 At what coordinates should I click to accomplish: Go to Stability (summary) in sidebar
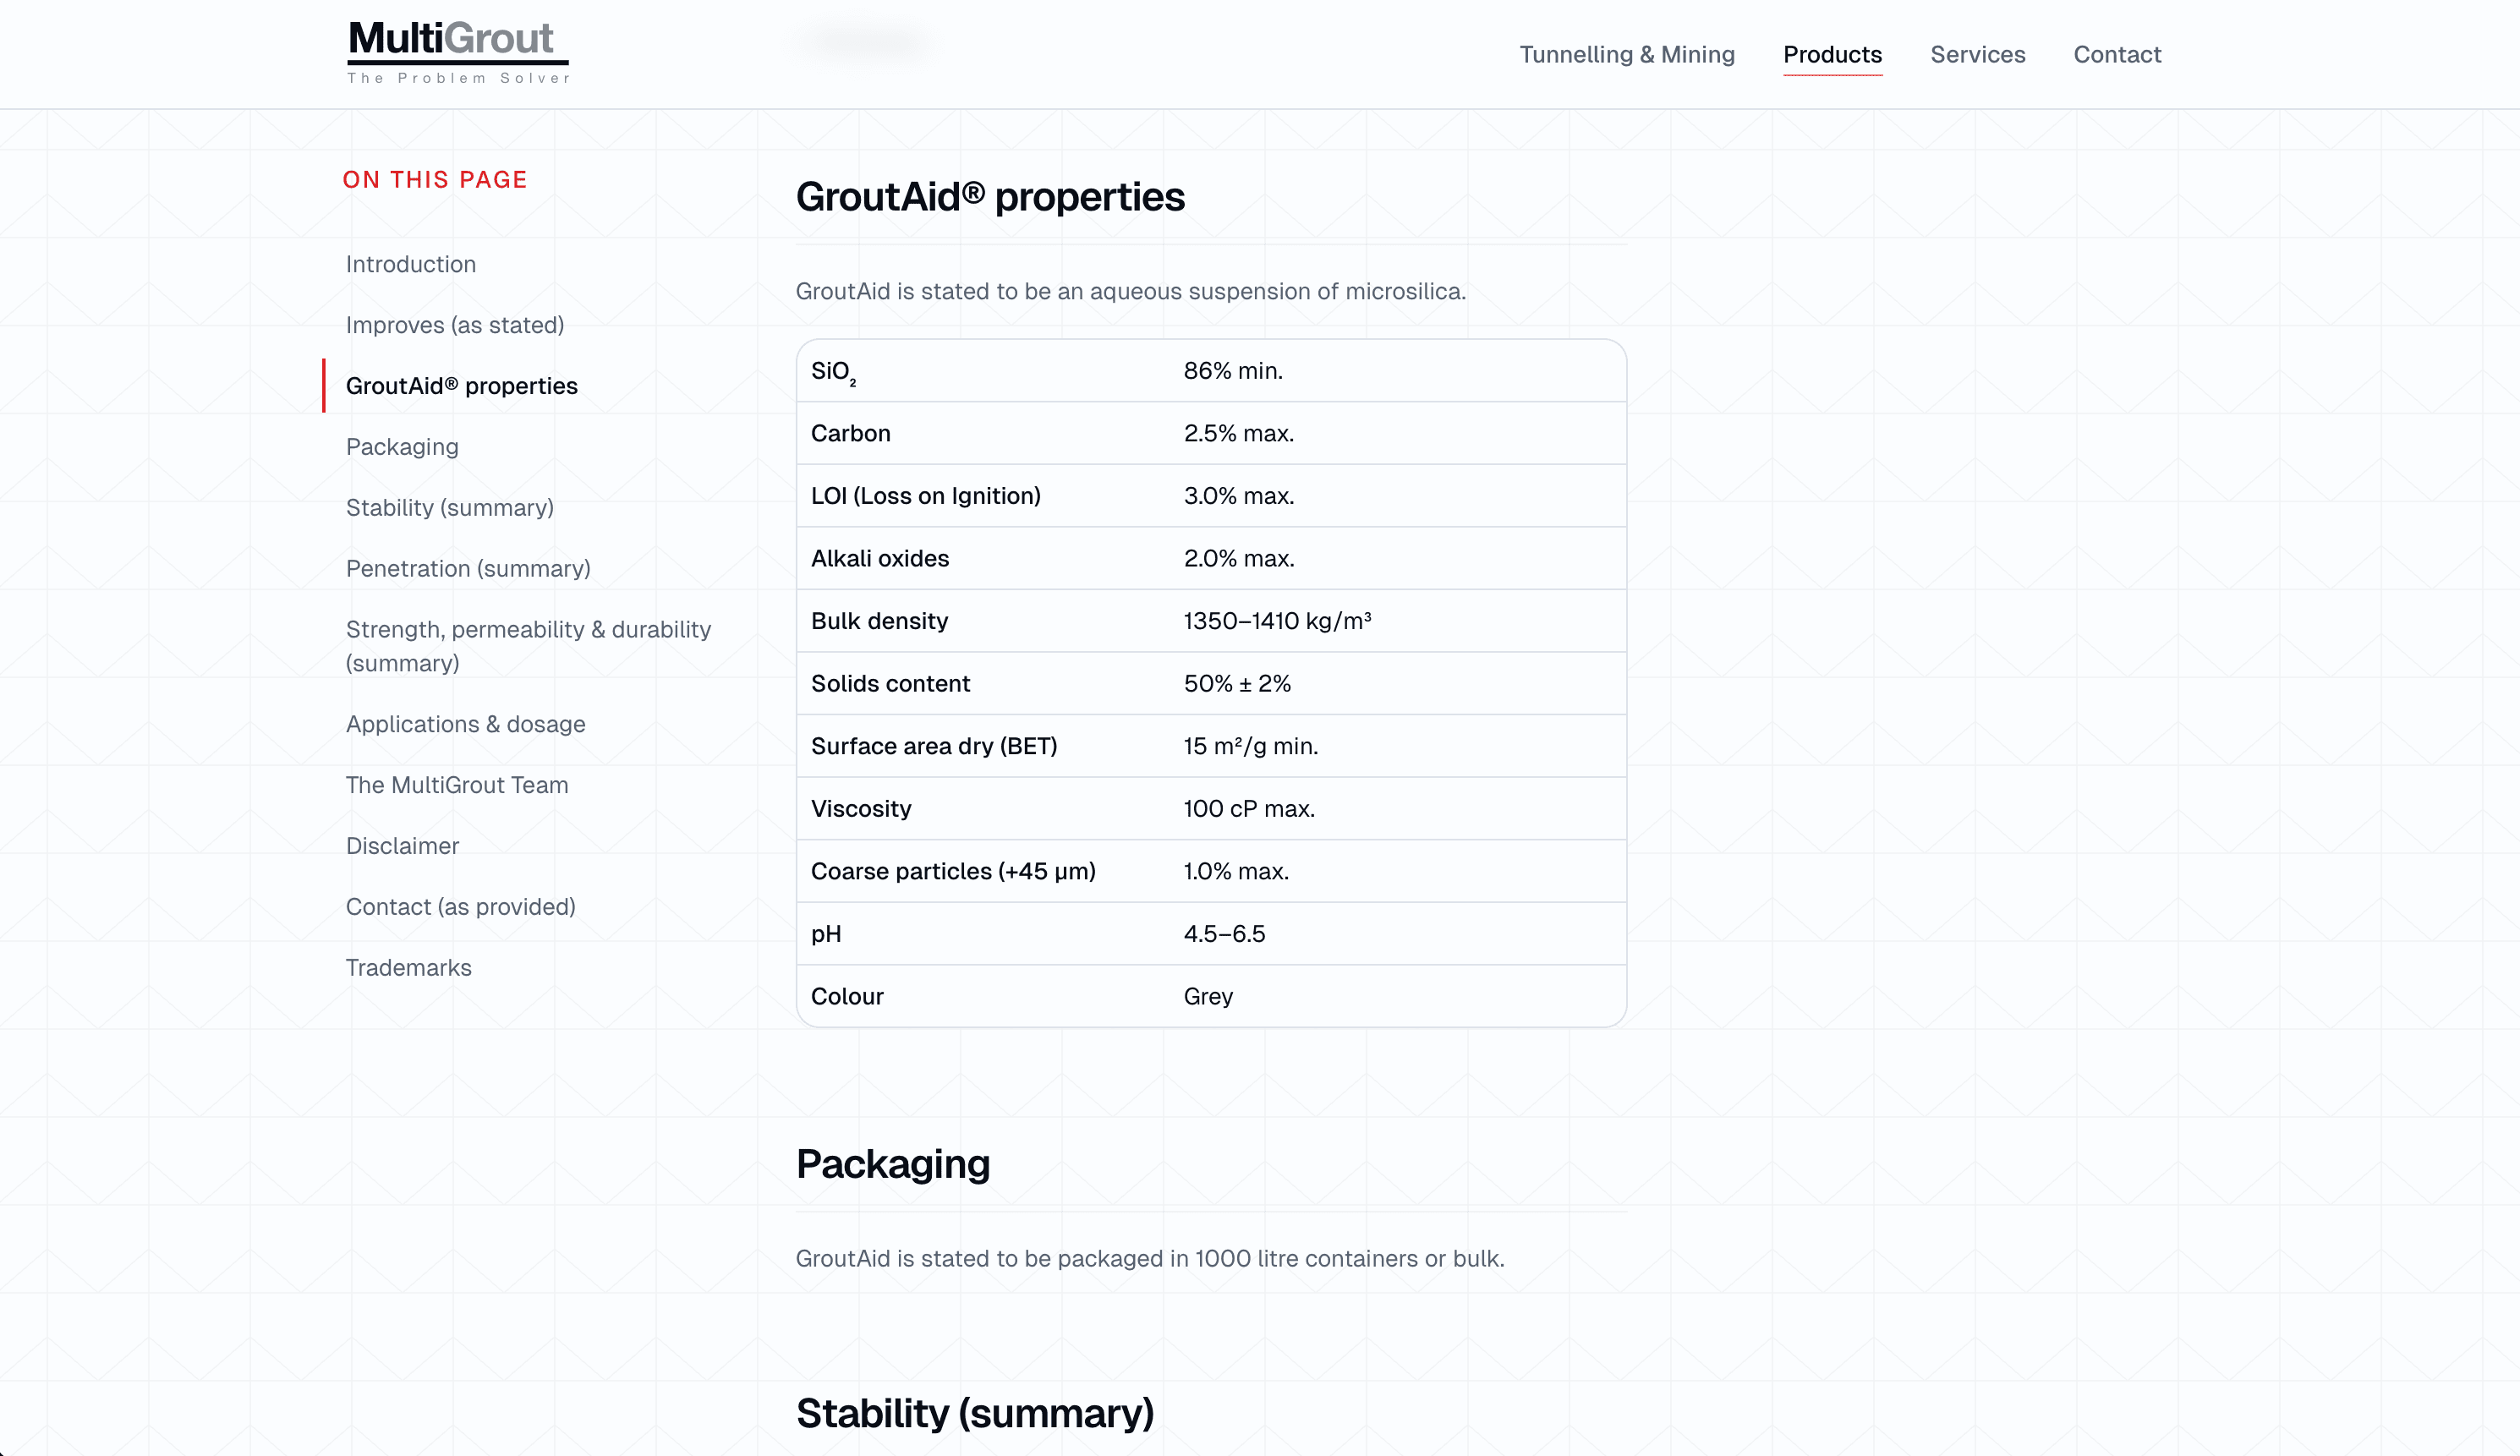[x=450, y=508]
